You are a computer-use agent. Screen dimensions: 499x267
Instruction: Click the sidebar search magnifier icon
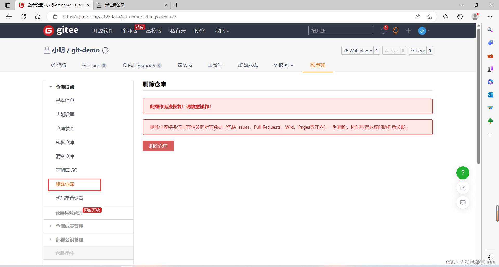pyautogui.click(x=490, y=30)
